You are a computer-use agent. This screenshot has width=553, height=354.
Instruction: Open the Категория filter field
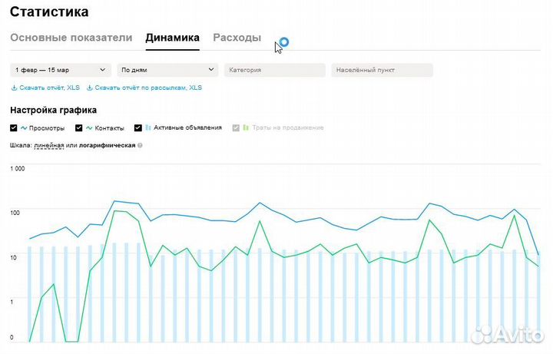click(x=275, y=70)
